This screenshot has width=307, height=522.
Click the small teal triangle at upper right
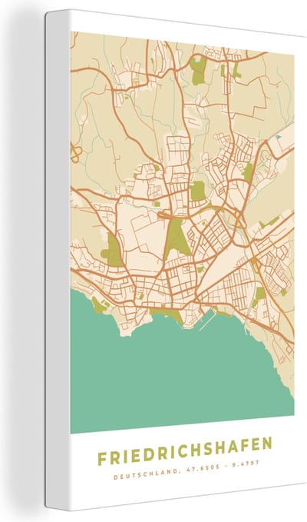click(279, 137)
